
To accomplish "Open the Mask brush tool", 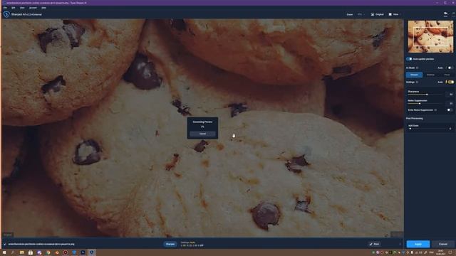I will click(374, 244).
